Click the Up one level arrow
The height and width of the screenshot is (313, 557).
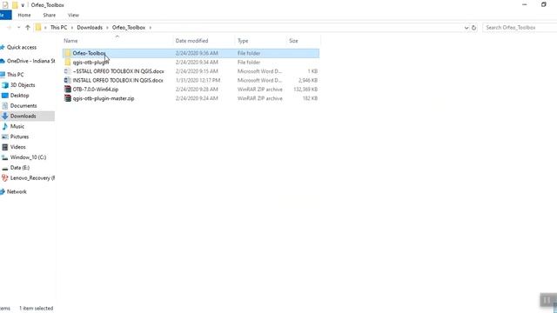pyautogui.click(x=28, y=28)
